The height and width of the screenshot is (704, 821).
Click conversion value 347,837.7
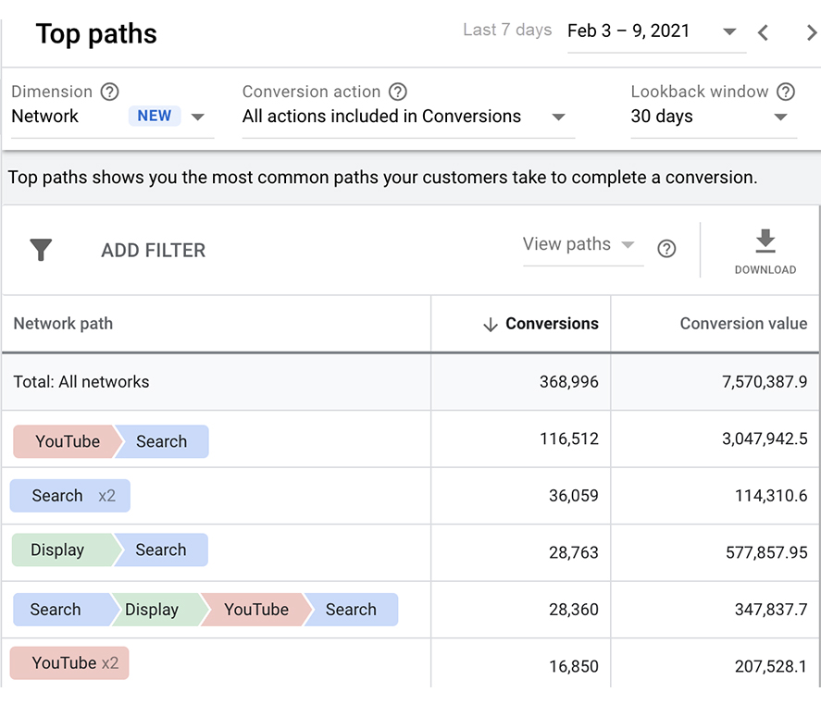(x=771, y=610)
